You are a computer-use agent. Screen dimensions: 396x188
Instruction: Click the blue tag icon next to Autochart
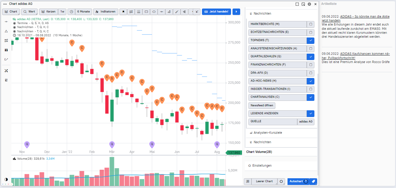pyautogui.click(x=313, y=181)
